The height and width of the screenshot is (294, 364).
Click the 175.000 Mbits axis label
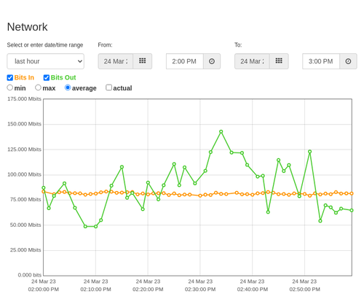(x=24, y=98)
